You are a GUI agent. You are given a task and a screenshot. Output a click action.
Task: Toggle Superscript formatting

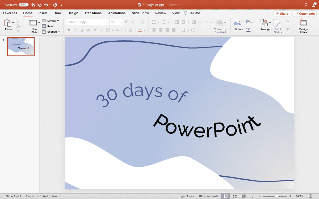(95, 30)
